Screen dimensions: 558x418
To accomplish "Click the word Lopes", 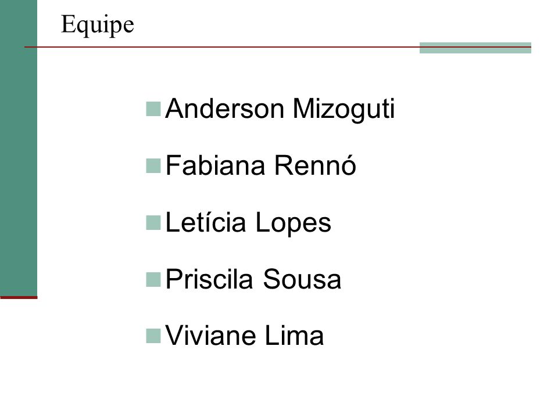I will point(294,224).
